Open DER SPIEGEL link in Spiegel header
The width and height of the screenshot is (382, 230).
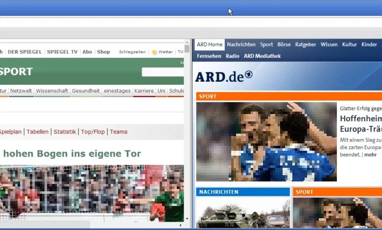coord(24,52)
